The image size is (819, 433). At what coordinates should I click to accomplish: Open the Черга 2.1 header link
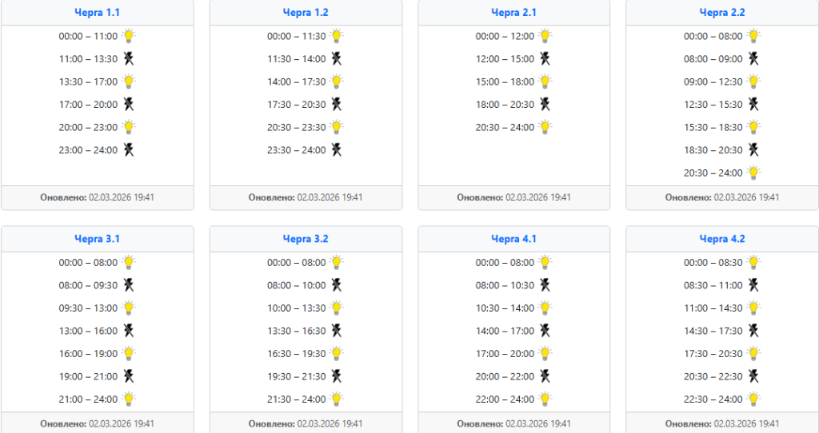click(x=514, y=13)
